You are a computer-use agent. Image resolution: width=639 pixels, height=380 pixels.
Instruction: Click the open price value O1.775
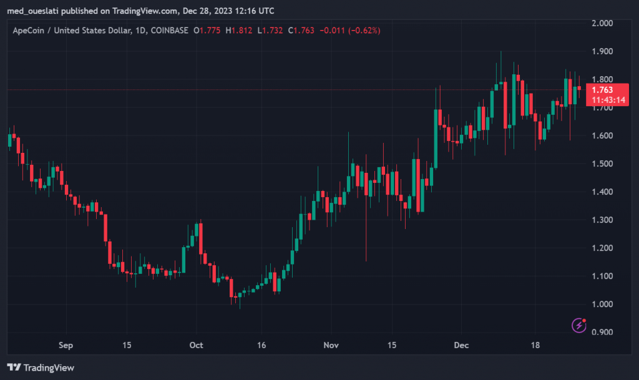tap(208, 30)
